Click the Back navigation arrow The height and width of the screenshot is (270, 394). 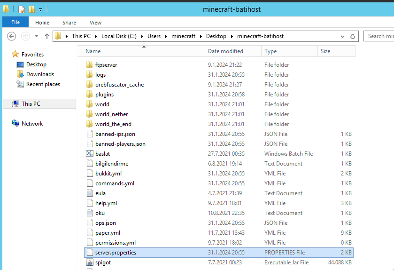[x=12, y=36]
